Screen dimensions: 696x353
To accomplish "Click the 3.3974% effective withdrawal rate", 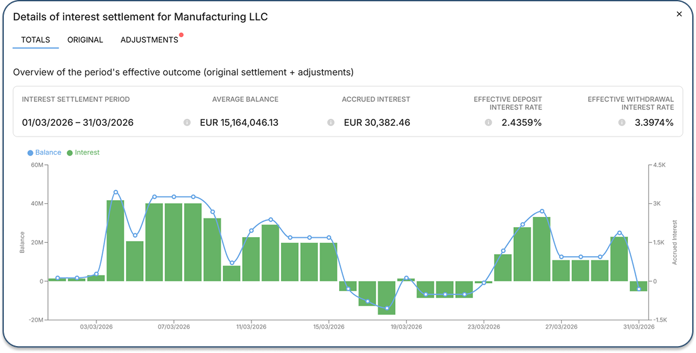I will click(654, 123).
